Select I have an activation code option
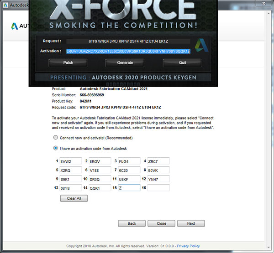This screenshot has height=253, width=274. click(x=55, y=148)
